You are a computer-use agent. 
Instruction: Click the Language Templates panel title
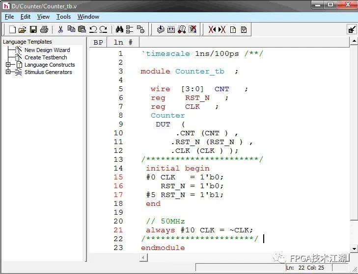28,42
